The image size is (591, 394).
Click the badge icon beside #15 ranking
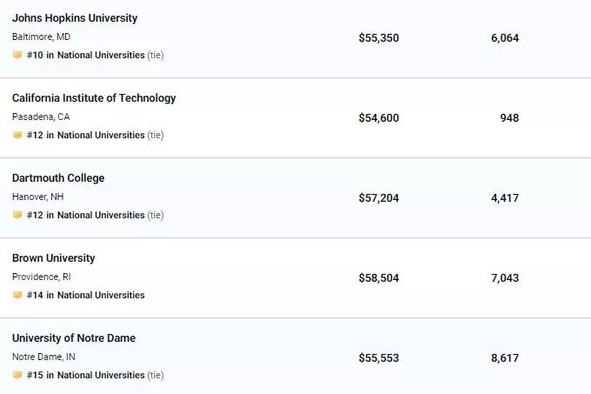[17, 375]
